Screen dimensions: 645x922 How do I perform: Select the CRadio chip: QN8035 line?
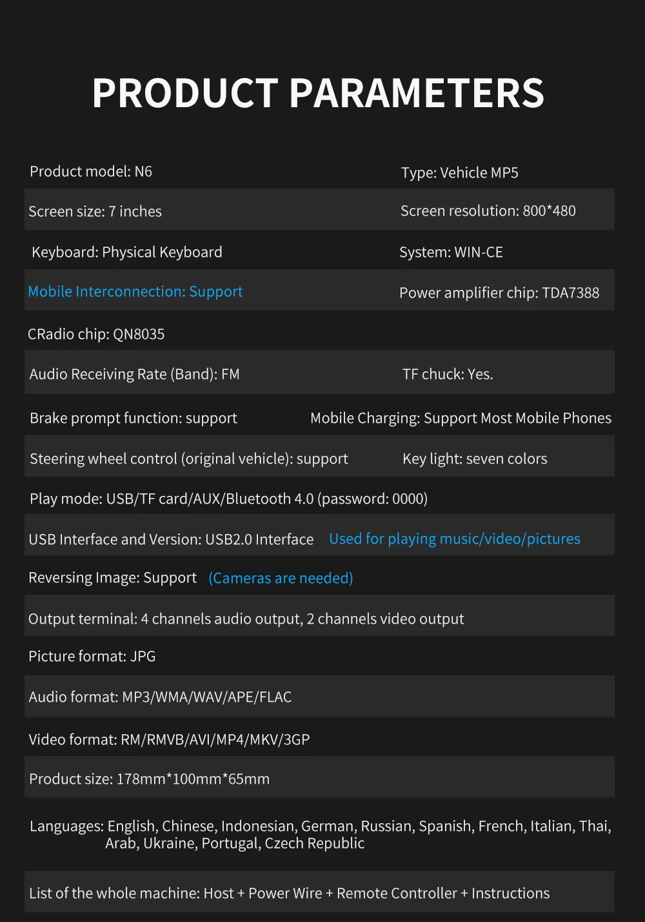click(x=96, y=334)
